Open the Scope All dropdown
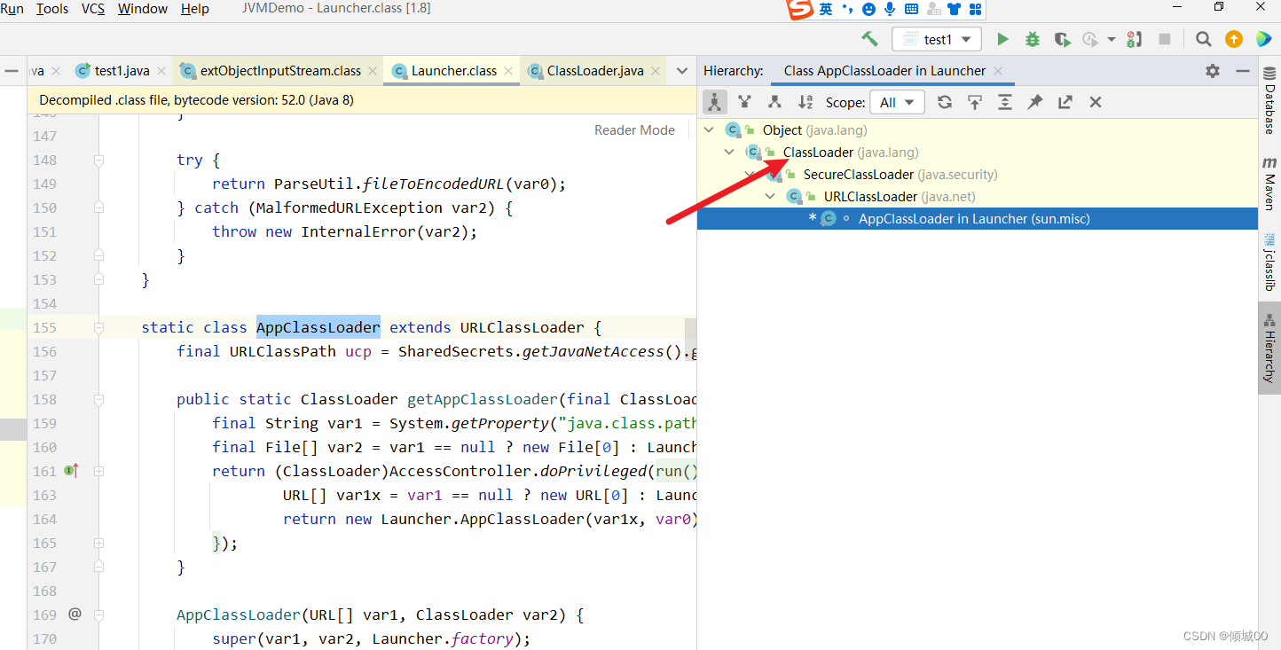The image size is (1281, 650). pyautogui.click(x=898, y=102)
